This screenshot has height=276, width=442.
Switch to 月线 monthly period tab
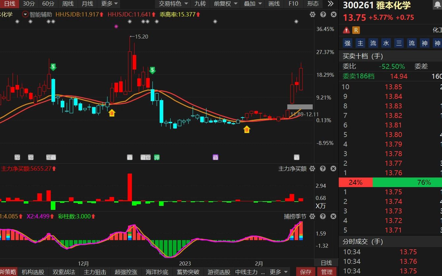(x=87, y=4)
